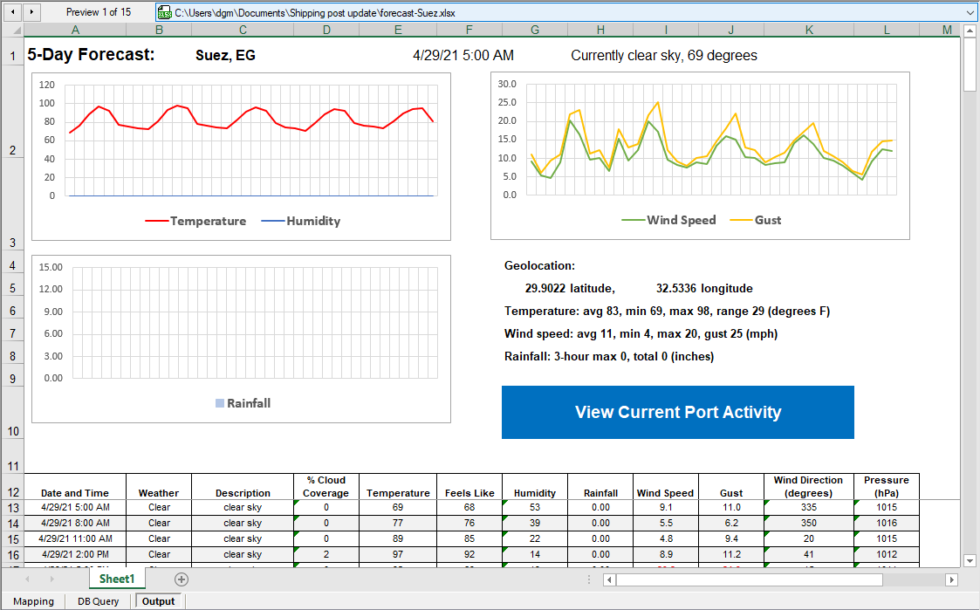Switch to the Mapping tab
The width and height of the screenshot is (980, 610).
point(33,601)
